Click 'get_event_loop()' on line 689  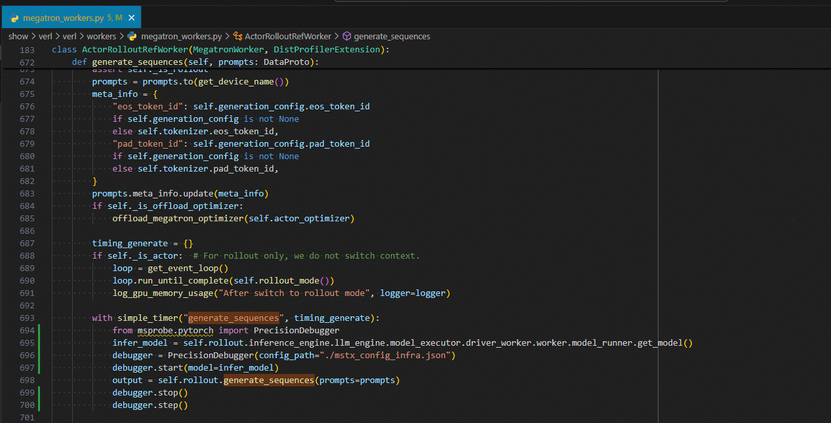(x=188, y=268)
